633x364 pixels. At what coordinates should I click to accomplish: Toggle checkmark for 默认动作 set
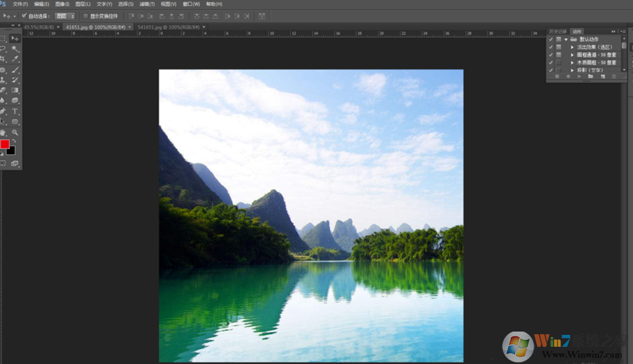click(x=551, y=39)
